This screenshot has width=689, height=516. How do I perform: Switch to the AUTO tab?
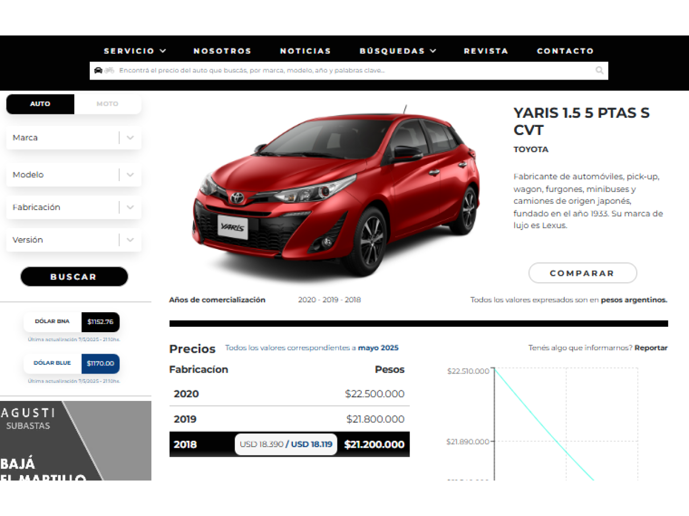tap(40, 104)
